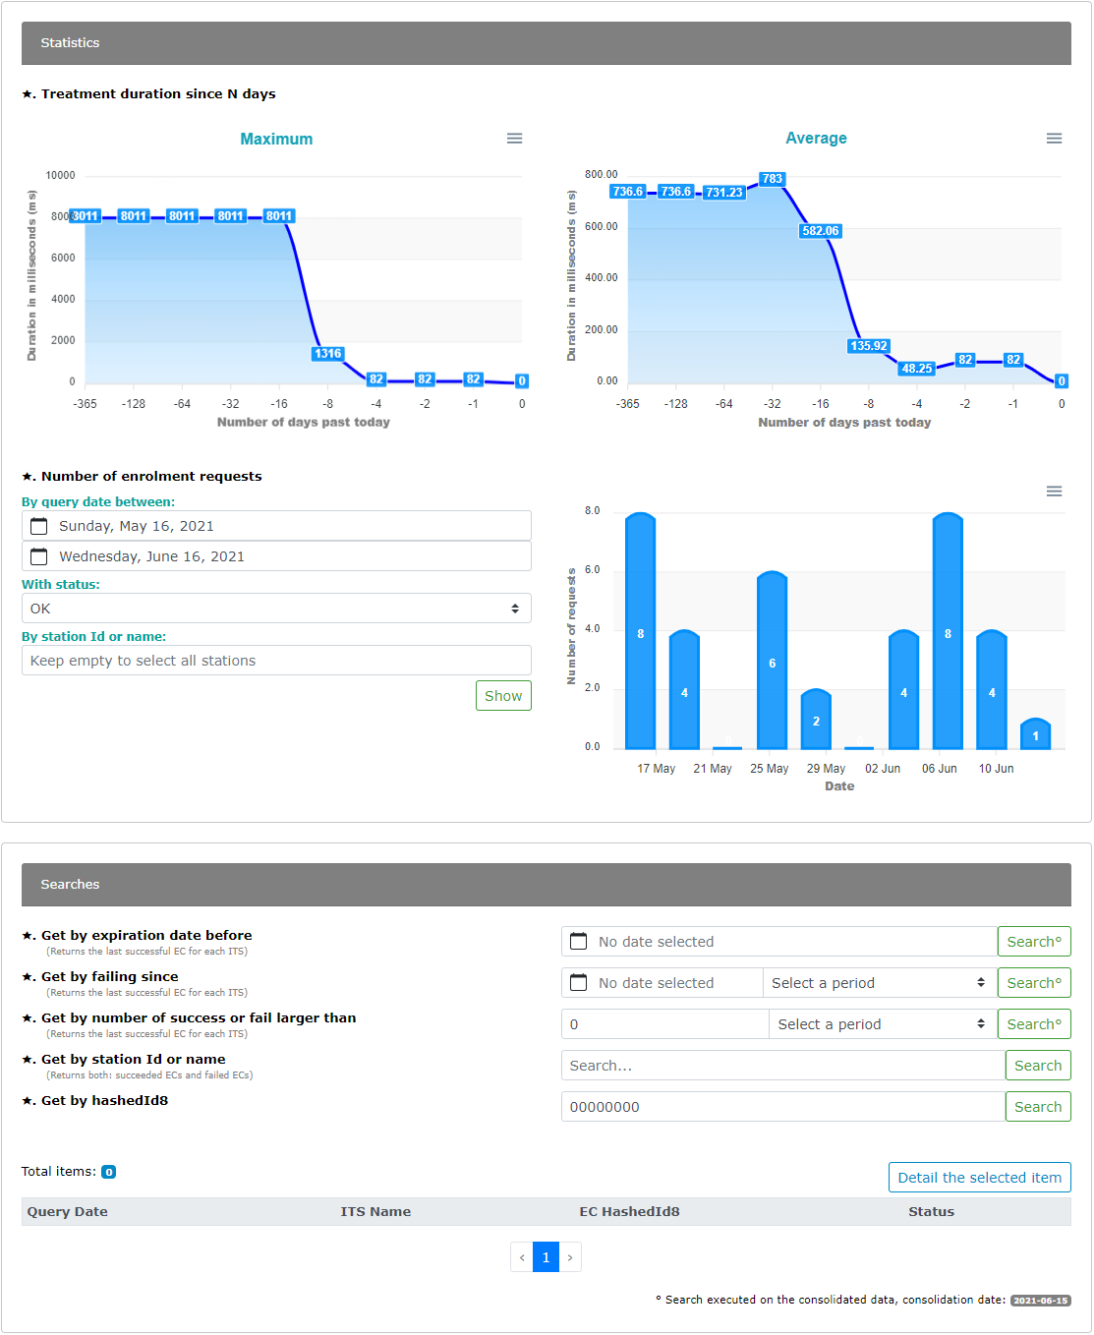Click the 1316 data point on Maximum chart

coord(327,354)
